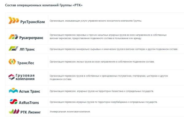Open the РусТрансКом company name link
The width and height of the screenshot is (184, 117).
[x=33, y=22]
